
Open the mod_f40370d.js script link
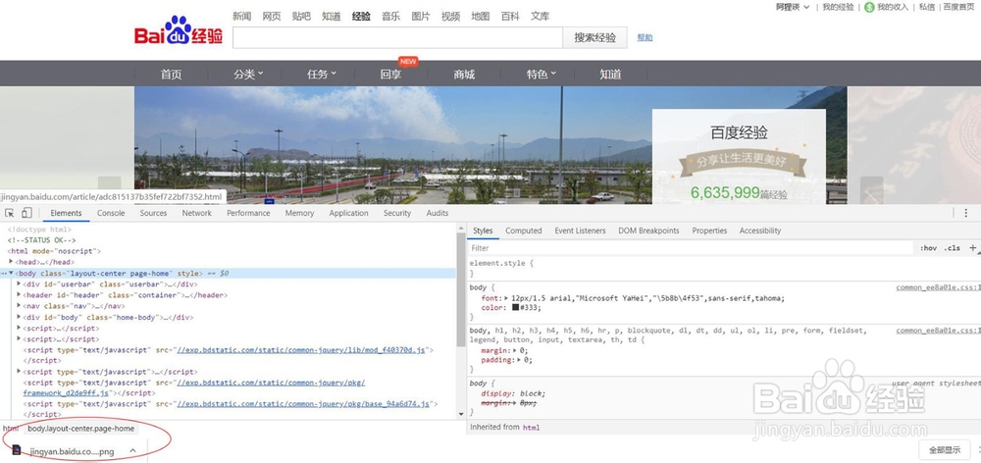pyautogui.click(x=301, y=350)
